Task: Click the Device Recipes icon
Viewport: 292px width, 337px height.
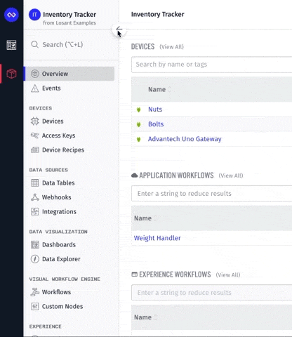Action: [35, 150]
